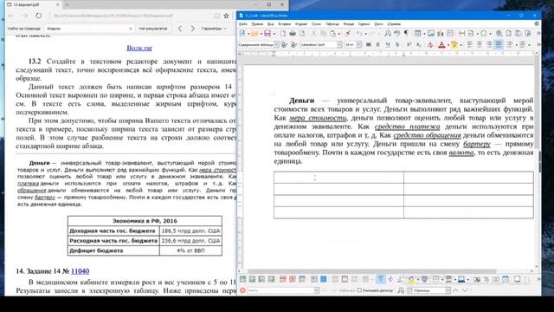This screenshot has width=554, height=312.
Task: Expand highlighting color dropdown arrow
Action: 461,45
